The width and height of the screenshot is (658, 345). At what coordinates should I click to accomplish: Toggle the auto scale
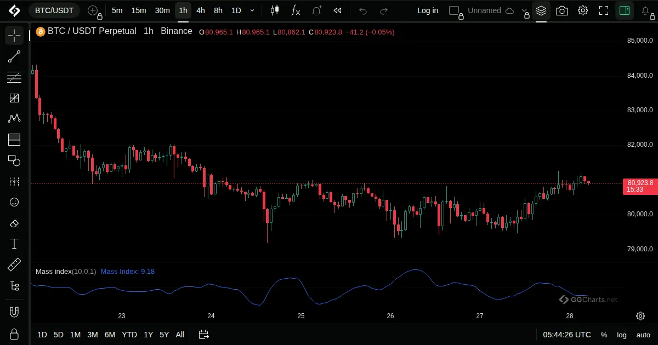point(643,335)
